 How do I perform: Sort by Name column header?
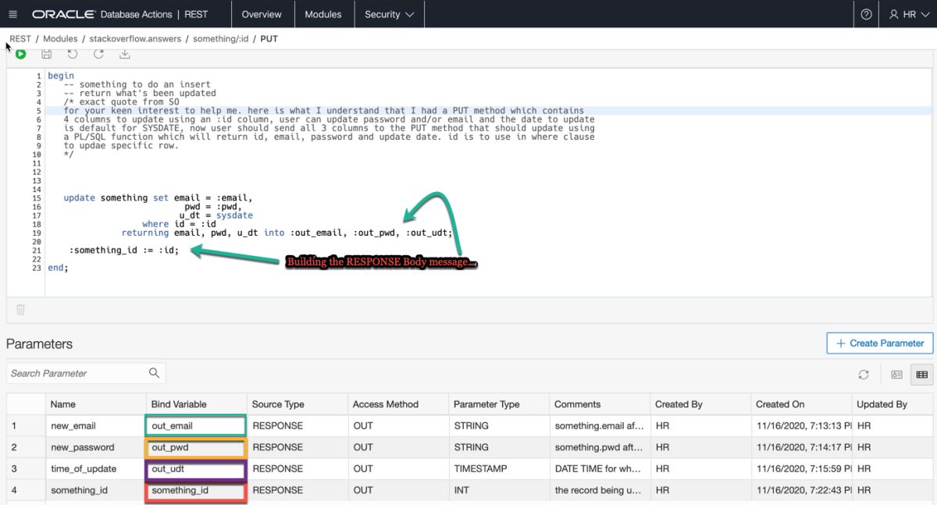tap(95, 404)
